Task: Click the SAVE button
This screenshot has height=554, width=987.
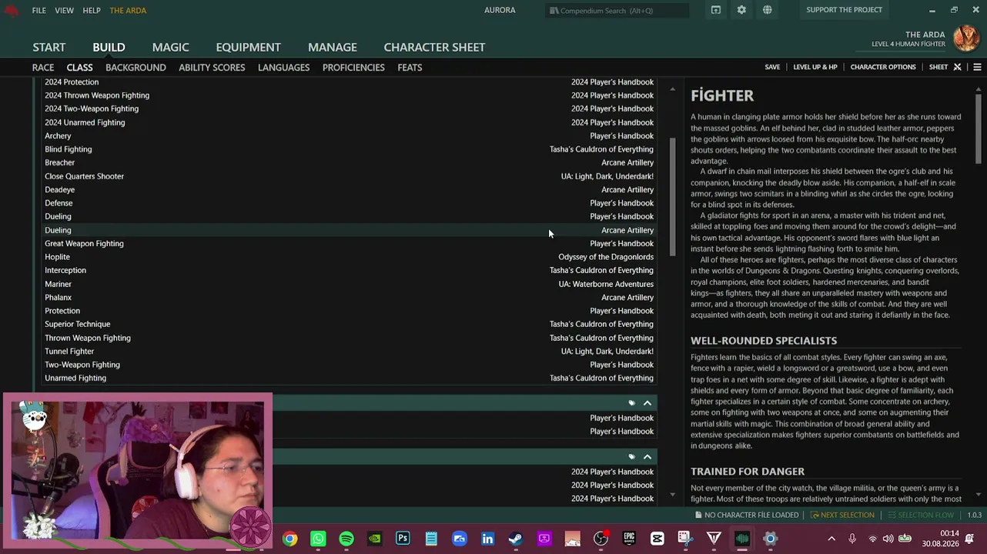Action: click(x=772, y=67)
